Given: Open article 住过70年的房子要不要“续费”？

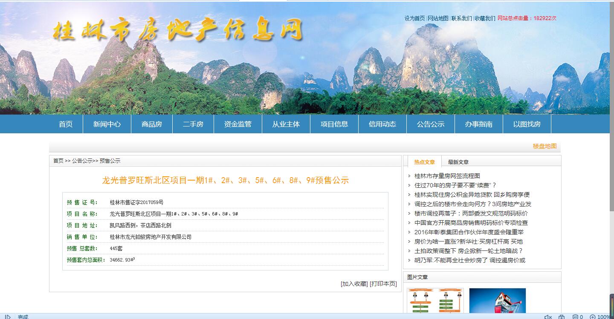Looking at the screenshot, I should click(x=455, y=185).
